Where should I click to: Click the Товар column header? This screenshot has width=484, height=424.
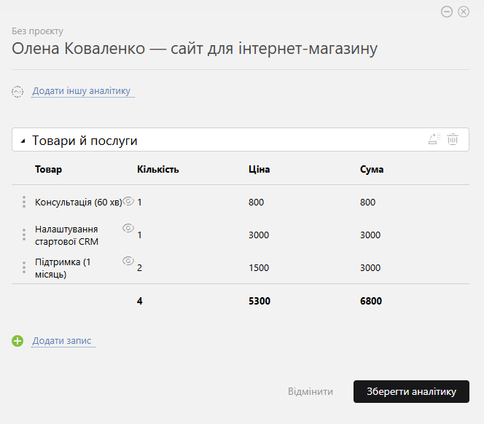pyautogui.click(x=48, y=170)
